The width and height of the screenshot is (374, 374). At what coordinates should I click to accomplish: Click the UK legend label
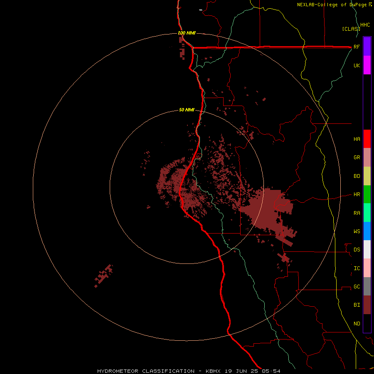[x=357, y=65]
